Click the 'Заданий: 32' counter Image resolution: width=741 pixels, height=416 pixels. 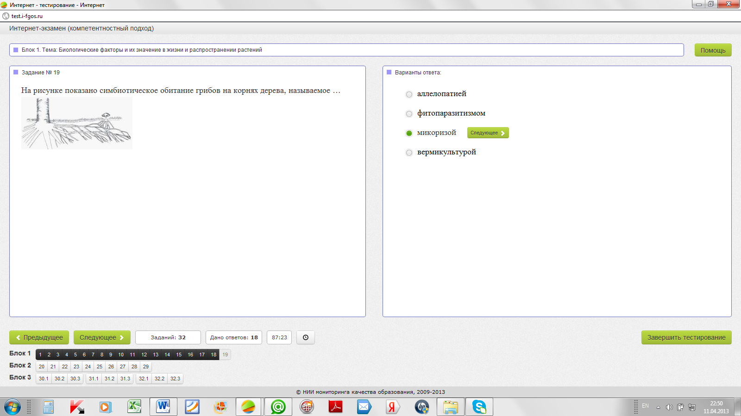[x=168, y=337]
